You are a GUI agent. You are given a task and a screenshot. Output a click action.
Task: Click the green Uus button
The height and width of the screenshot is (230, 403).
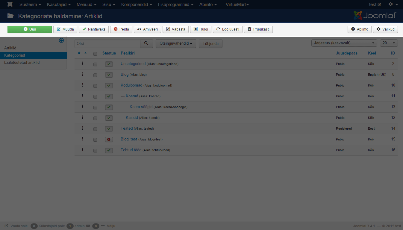pos(30,29)
